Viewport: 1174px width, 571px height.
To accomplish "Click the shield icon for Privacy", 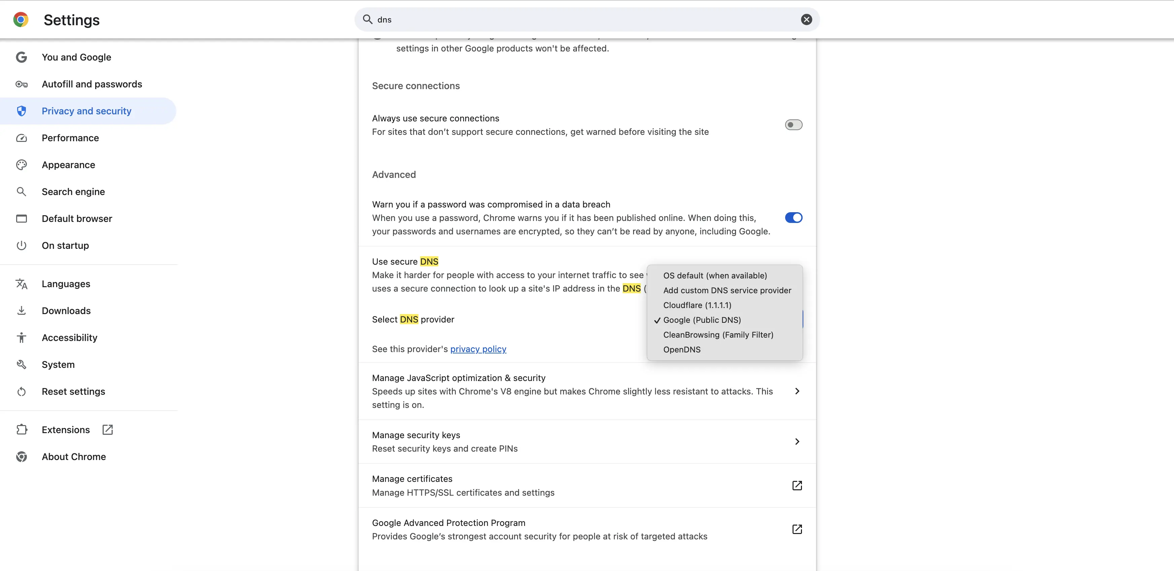I will point(22,111).
